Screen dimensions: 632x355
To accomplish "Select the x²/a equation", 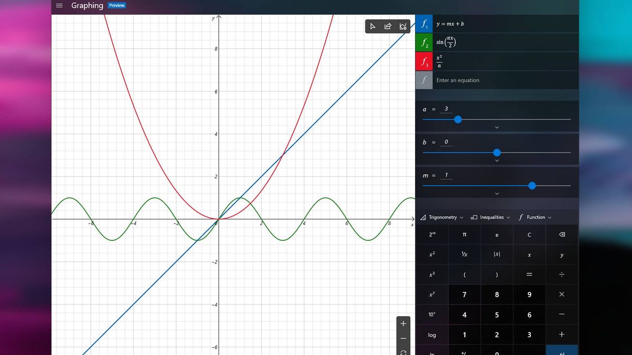I will click(x=506, y=62).
